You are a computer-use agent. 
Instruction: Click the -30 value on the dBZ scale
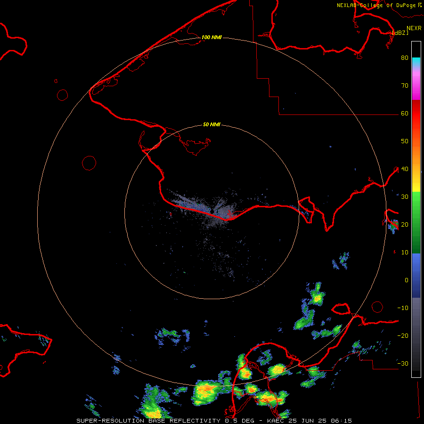[x=403, y=363]
